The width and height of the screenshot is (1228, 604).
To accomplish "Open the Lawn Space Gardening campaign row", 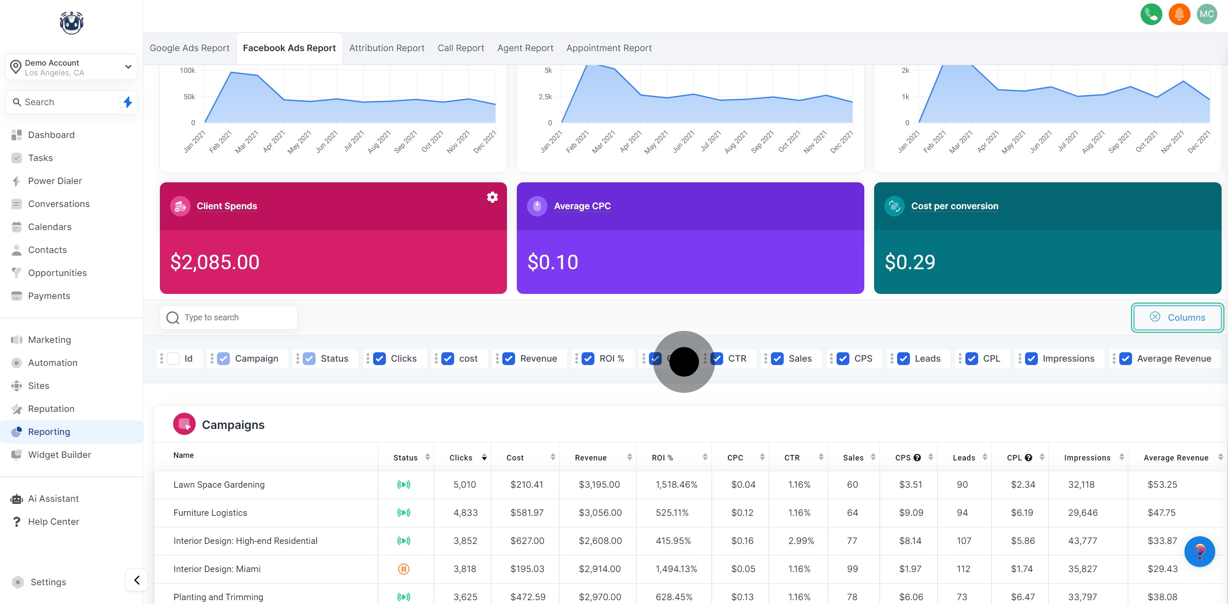I will pyautogui.click(x=219, y=484).
